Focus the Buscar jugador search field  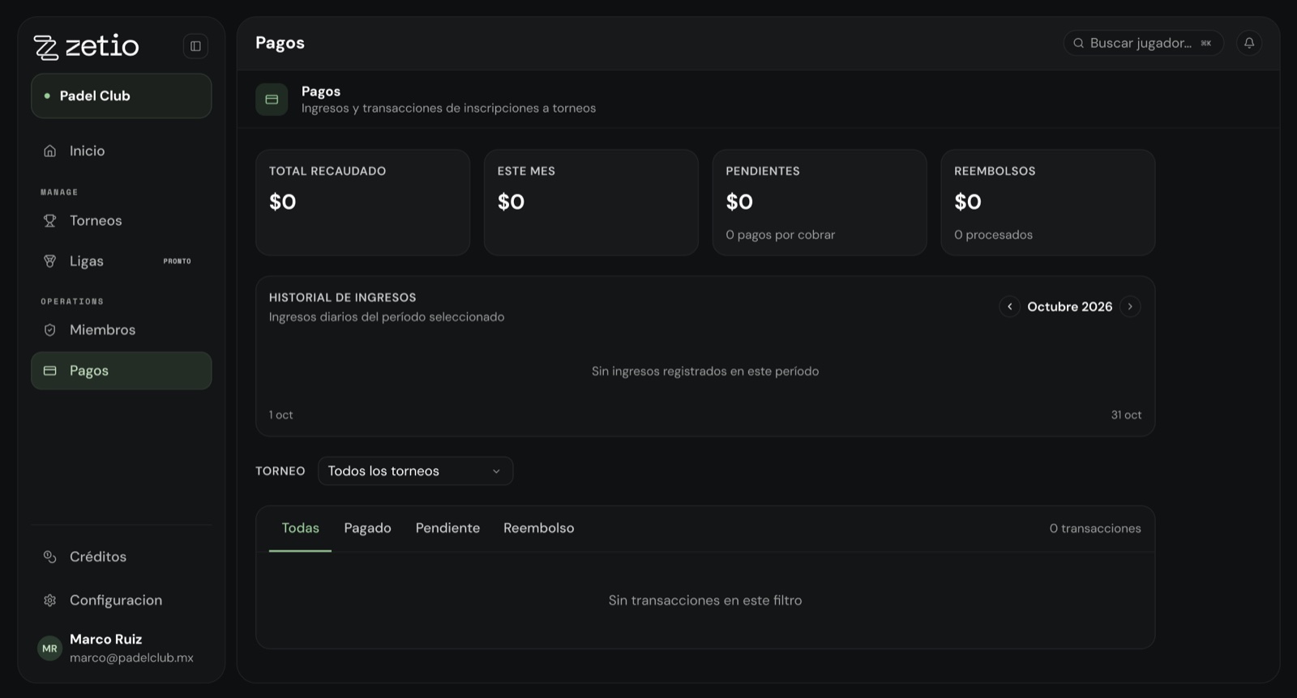(x=1143, y=44)
